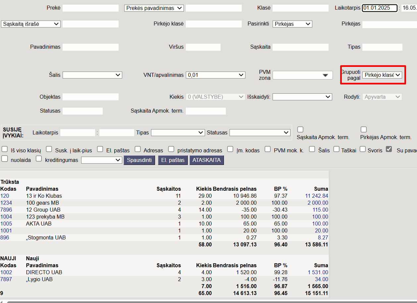The image size is (417, 303).
Task: Tick the Svoris checkbox
Action: click(x=363, y=149)
